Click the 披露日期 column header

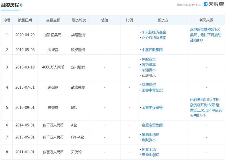(x=25, y=20)
